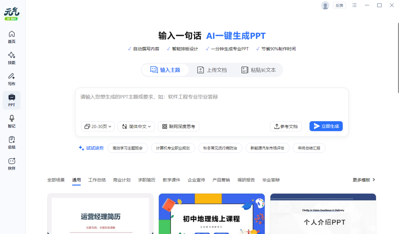Select the 输入主题 input mode
The height and width of the screenshot is (234, 399).
(165, 70)
